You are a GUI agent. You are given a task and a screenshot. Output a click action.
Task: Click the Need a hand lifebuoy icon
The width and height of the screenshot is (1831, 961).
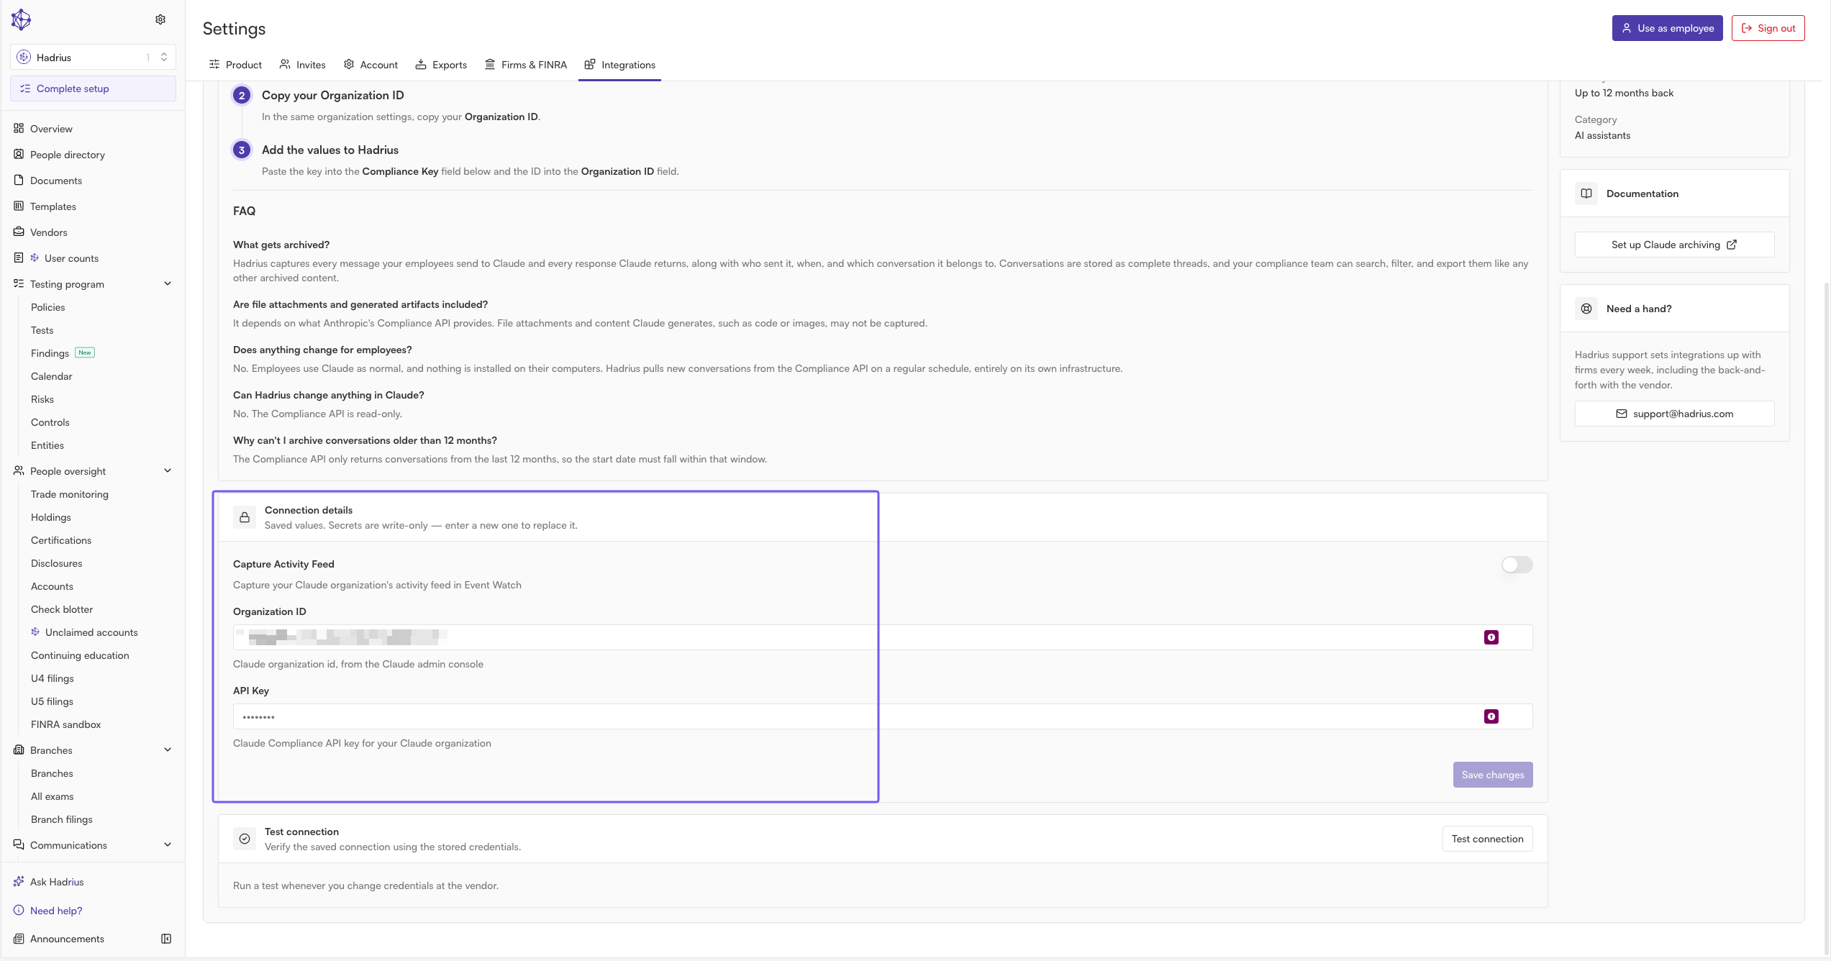[1586, 309]
